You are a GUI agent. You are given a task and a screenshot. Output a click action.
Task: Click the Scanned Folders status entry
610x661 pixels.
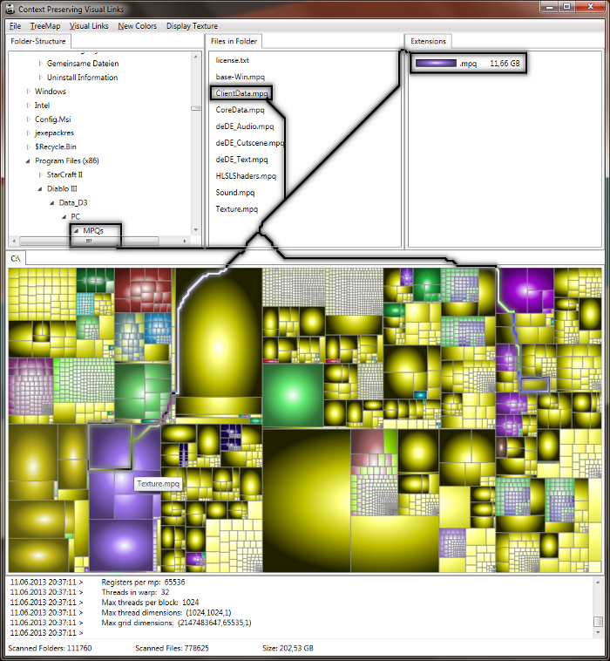[50, 648]
